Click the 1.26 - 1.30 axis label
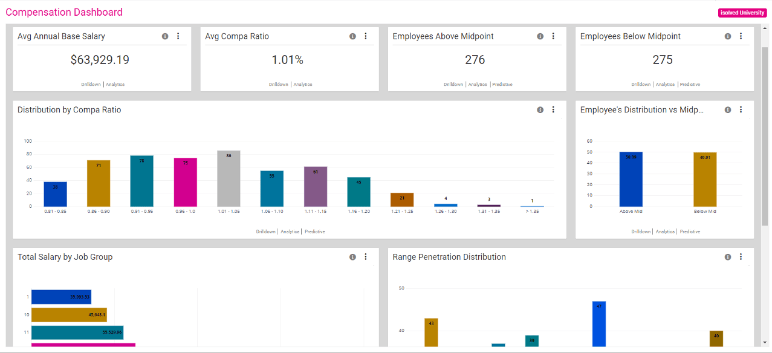 (446, 212)
